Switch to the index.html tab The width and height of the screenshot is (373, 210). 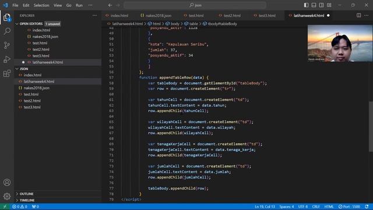click(x=119, y=16)
